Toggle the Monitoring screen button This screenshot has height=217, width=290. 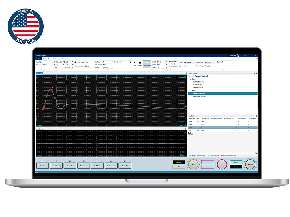point(147,64)
